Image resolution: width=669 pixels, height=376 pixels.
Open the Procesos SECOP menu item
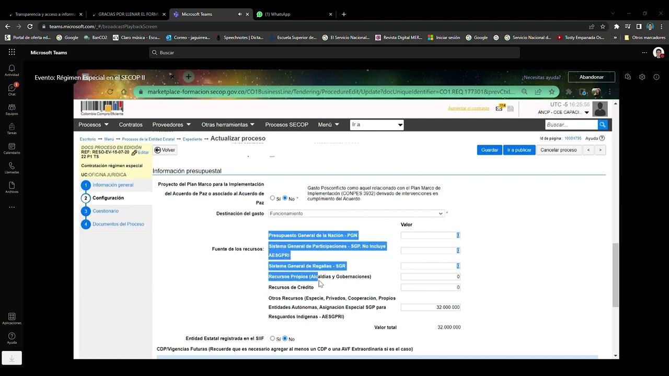click(286, 125)
